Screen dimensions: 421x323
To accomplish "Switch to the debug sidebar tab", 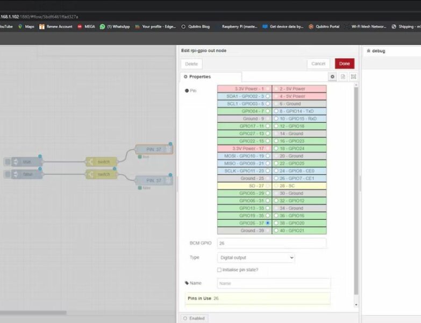I will tap(376, 51).
